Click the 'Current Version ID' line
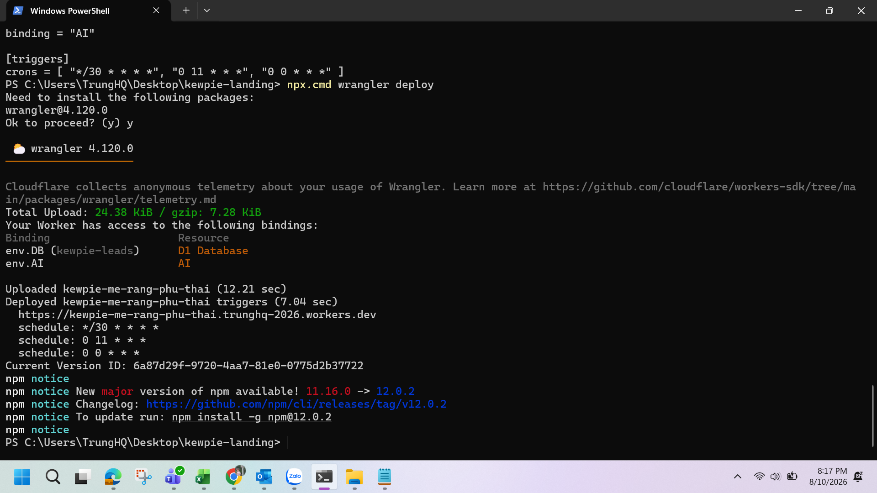 (185, 366)
